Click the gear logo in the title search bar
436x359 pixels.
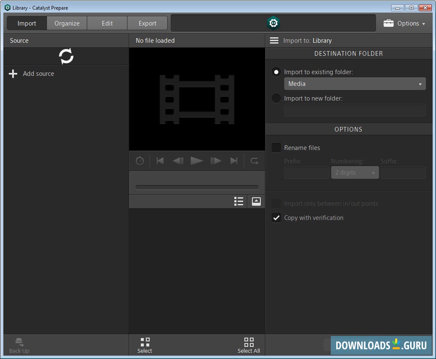tap(273, 23)
